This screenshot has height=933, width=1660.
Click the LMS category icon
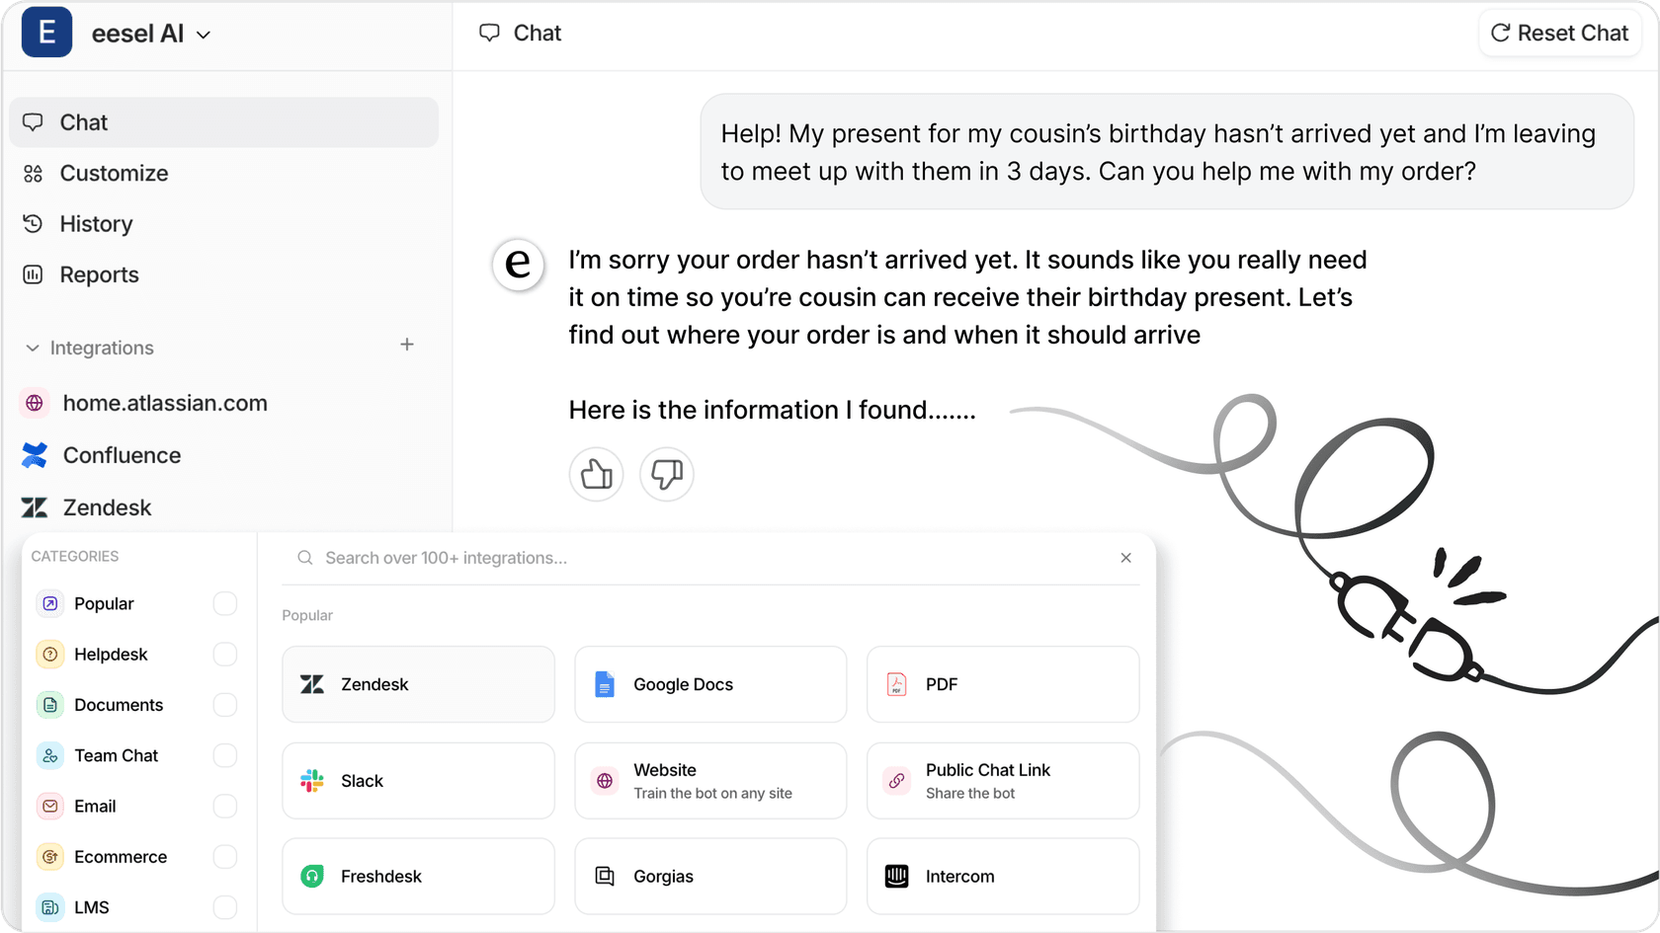[x=50, y=907]
